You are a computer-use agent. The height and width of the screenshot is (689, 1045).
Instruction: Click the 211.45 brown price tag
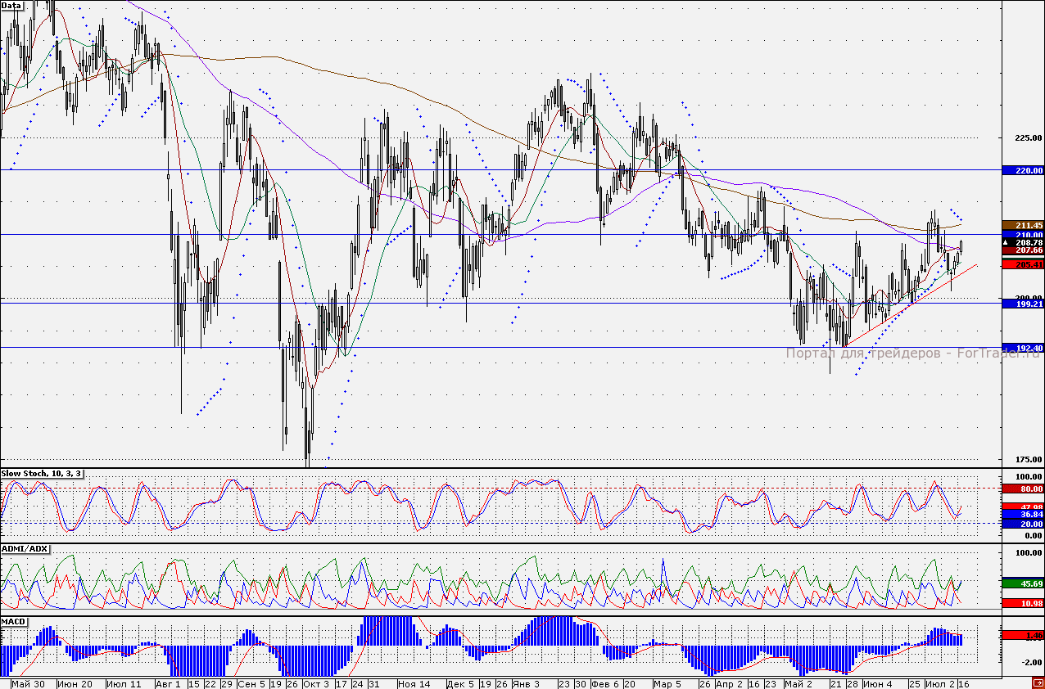click(x=1023, y=225)
